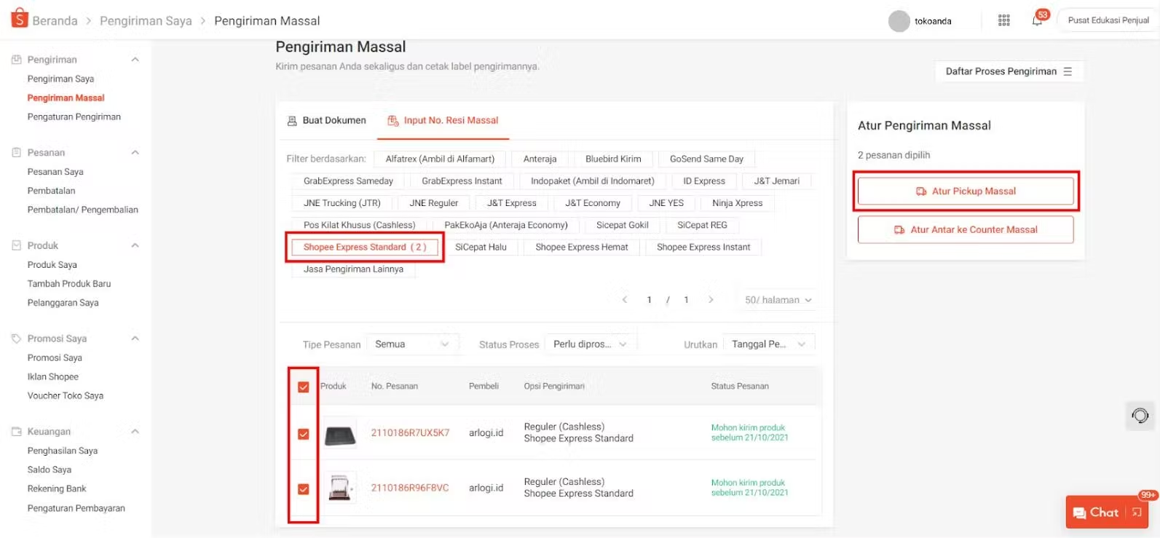Switch to Input No. Resi Massal tab
The width and height of the screenshot is (1160, 538).
[x=443, y=121]
